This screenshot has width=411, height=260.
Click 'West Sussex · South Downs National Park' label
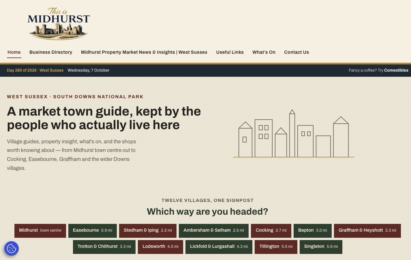click(75, 97)
